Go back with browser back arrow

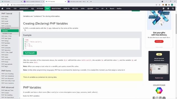pos(2,5)
